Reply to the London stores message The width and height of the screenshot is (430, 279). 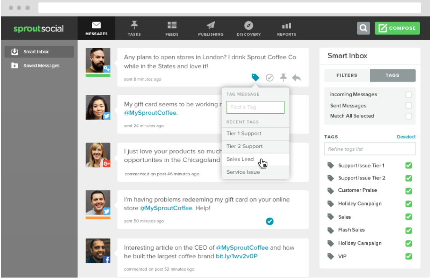297,78
